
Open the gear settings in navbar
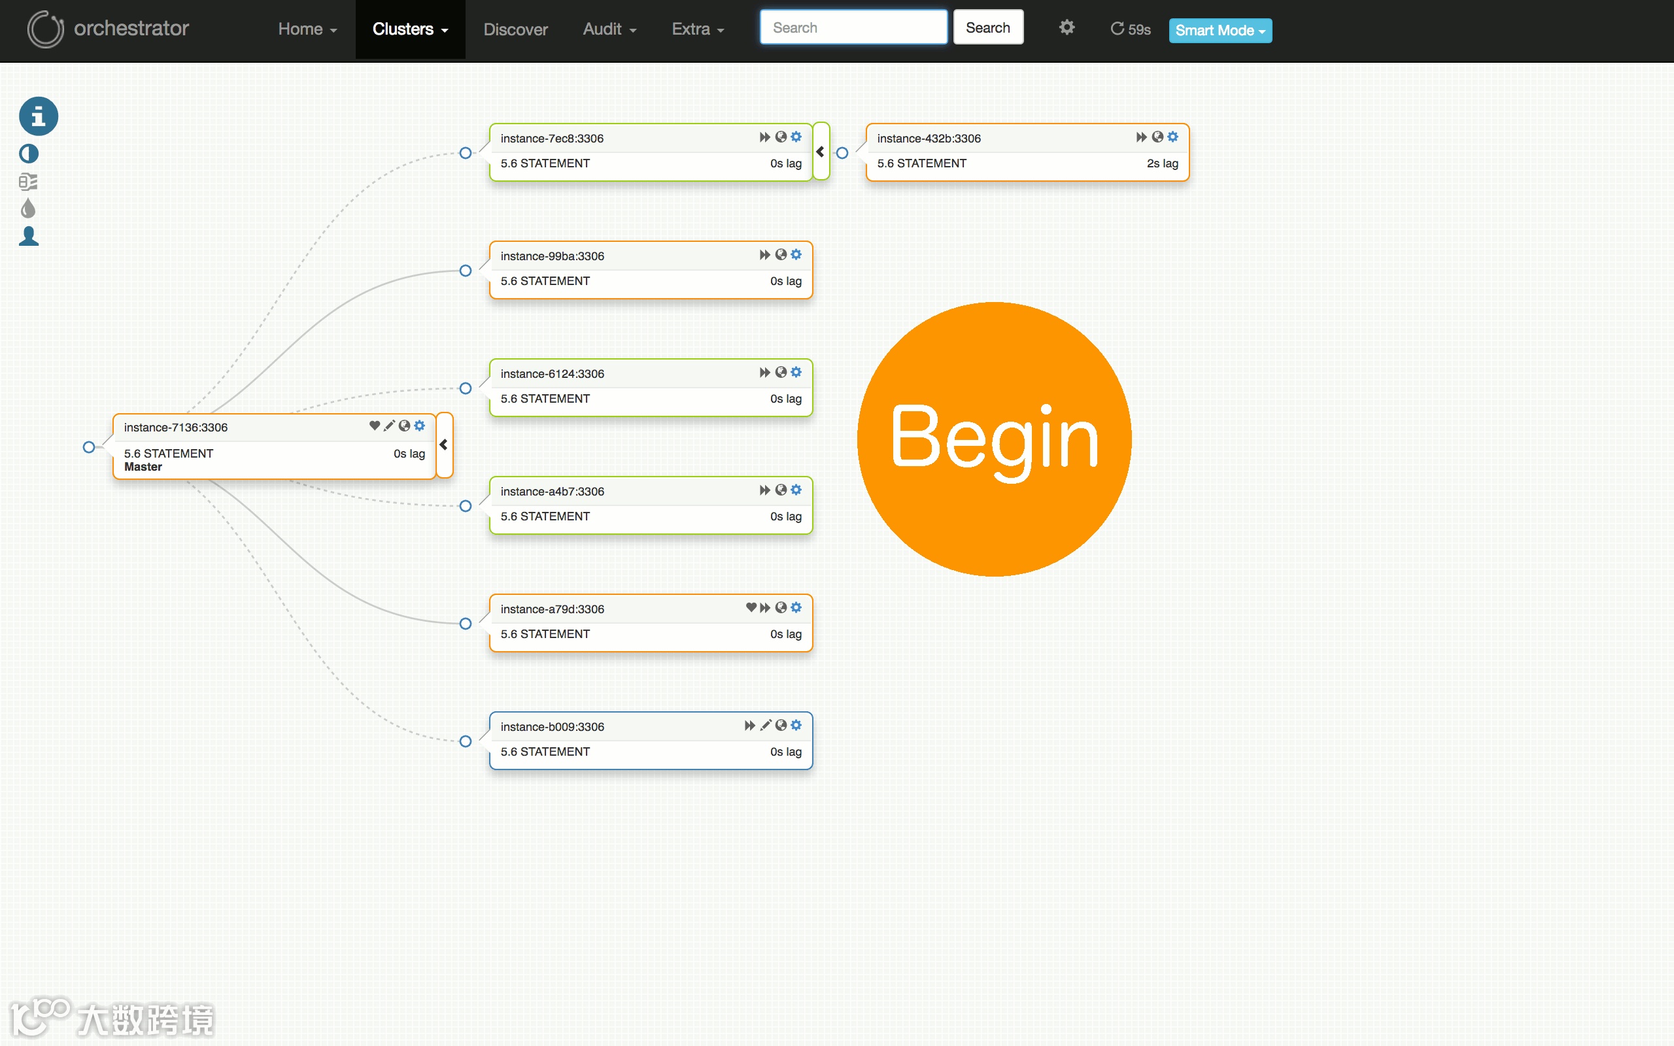pos(1067,27)
